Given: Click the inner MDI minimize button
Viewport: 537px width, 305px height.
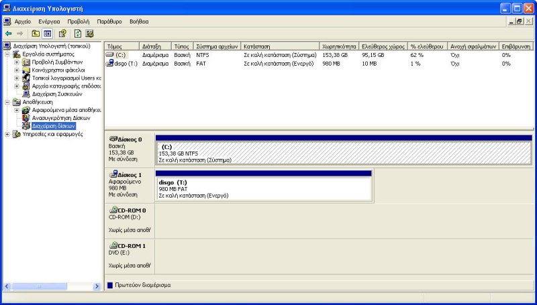Looking at the screenshot, I should [x=512, y=21].
